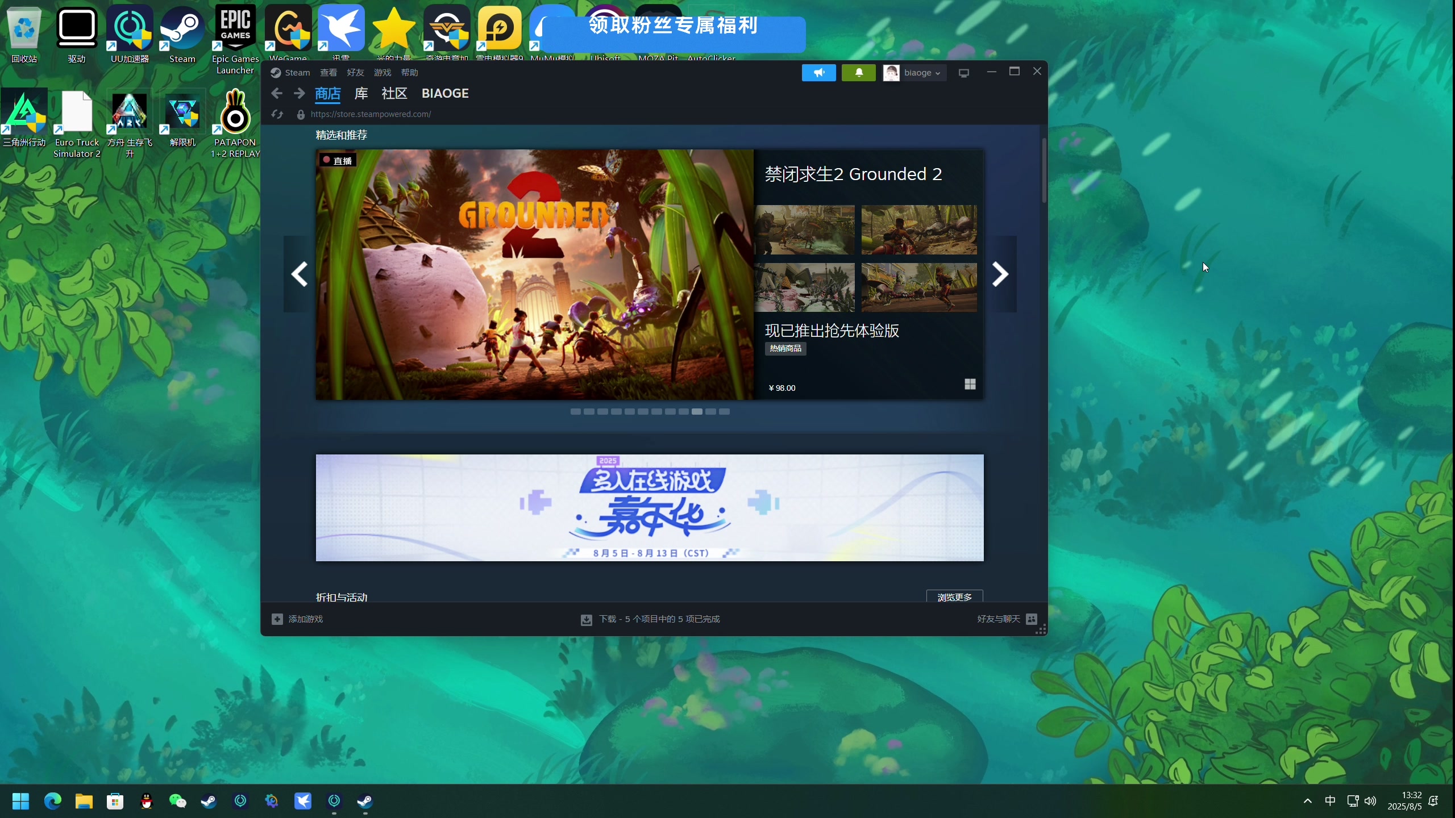
Task: Reload the Steam store page
Action: pyautogui.click(x=277, y=114)
